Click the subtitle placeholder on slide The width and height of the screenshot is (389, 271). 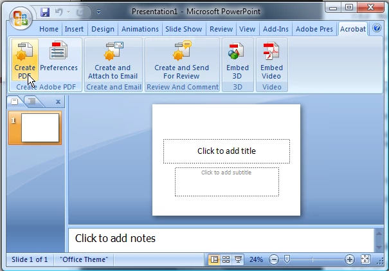(x=227, y=182)
